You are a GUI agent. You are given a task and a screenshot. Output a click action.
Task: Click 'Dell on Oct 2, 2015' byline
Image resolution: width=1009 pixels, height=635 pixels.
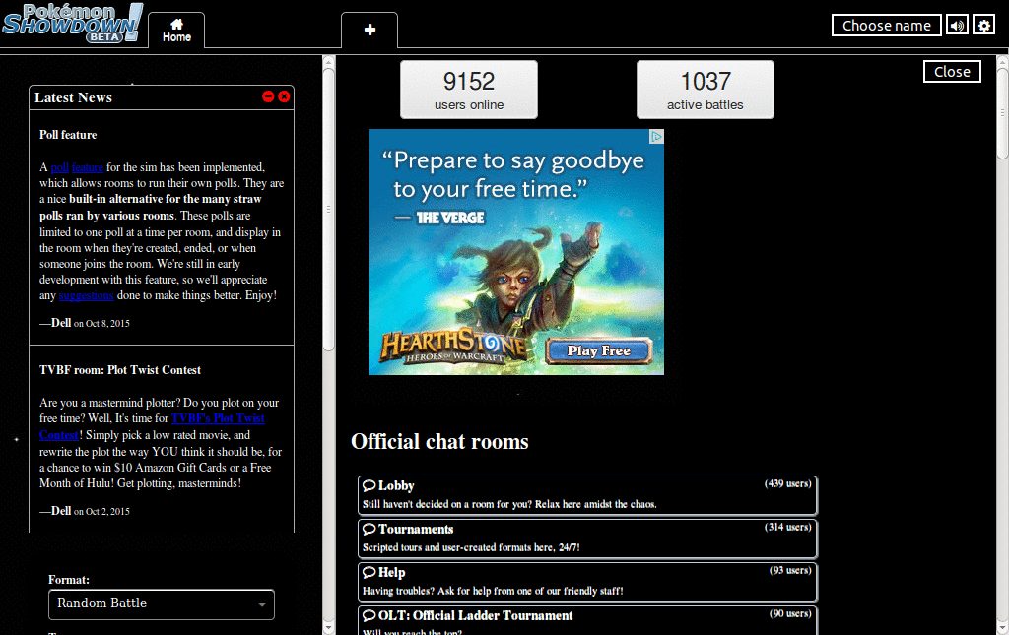85,512
